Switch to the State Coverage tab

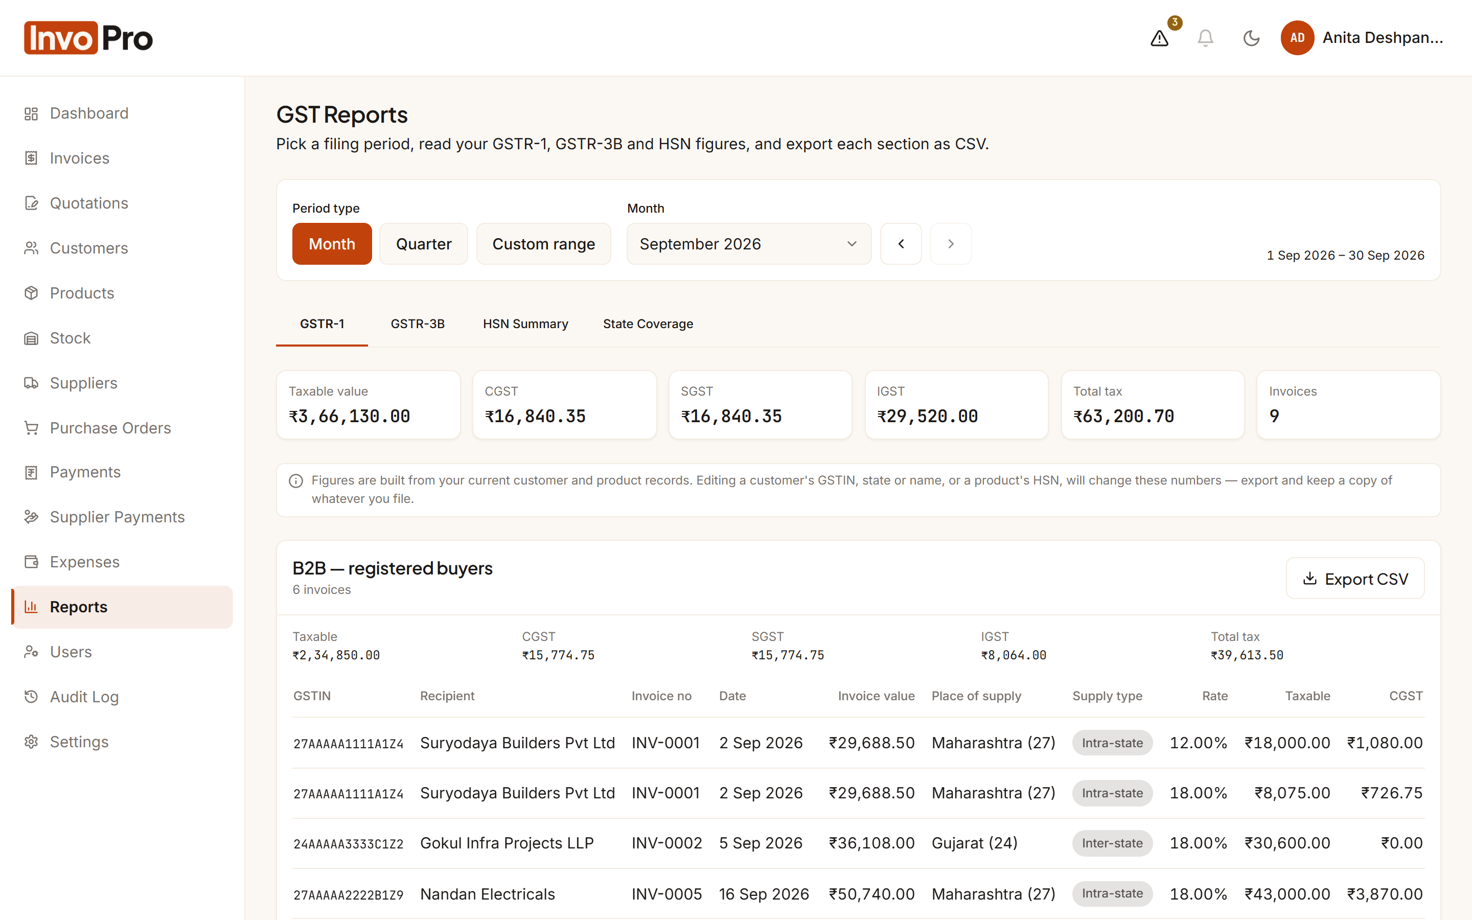(x=648, y=324)
